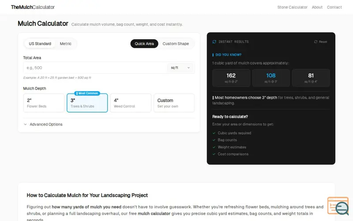Open the sq ft unit dropdown
The height and width of the screenshot is (221, 353).
click(x=180, y=68)
